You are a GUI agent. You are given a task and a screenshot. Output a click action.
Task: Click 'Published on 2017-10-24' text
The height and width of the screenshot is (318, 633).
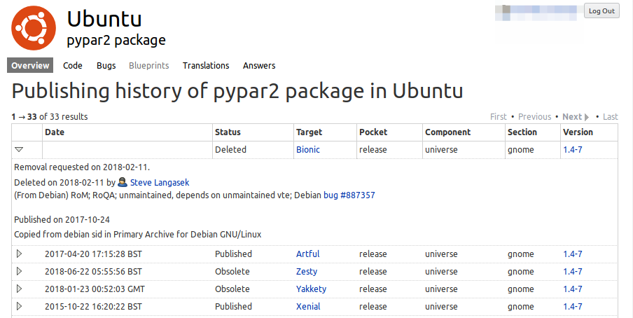tap(62, 220)
